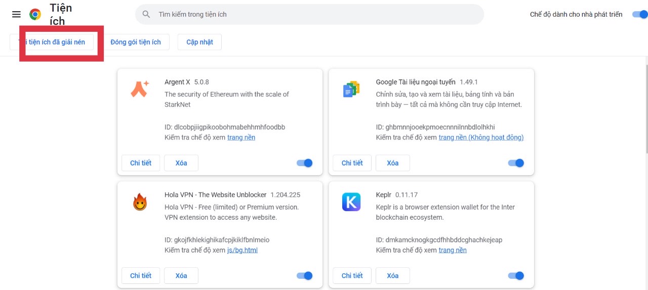Open Chi tiết for Argent X

click(141, 163)
